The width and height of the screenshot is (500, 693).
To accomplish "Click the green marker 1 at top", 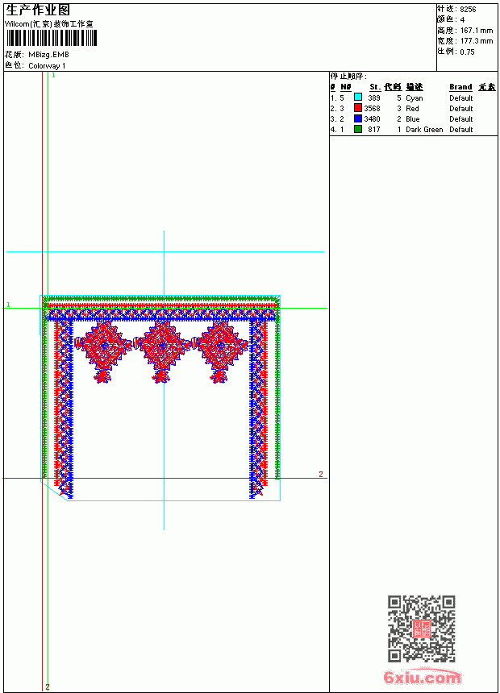I will pos(53,76).
